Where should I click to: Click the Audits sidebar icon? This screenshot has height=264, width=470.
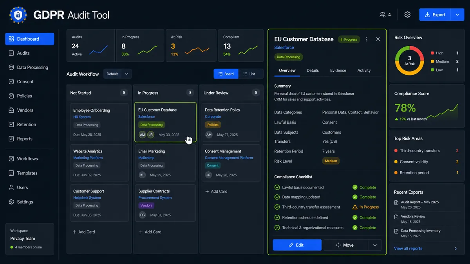(11, 53)
